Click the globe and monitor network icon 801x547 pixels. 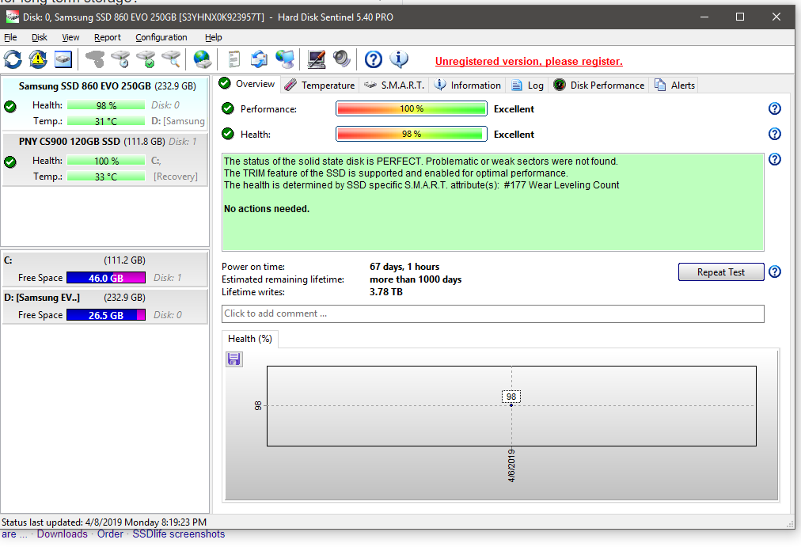pos(285,59)
